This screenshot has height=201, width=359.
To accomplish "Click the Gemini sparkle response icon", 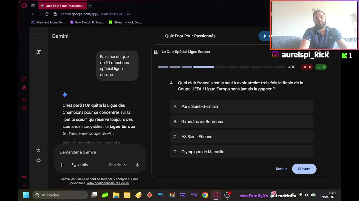I will pyautogui.click(x=65, y=95).
